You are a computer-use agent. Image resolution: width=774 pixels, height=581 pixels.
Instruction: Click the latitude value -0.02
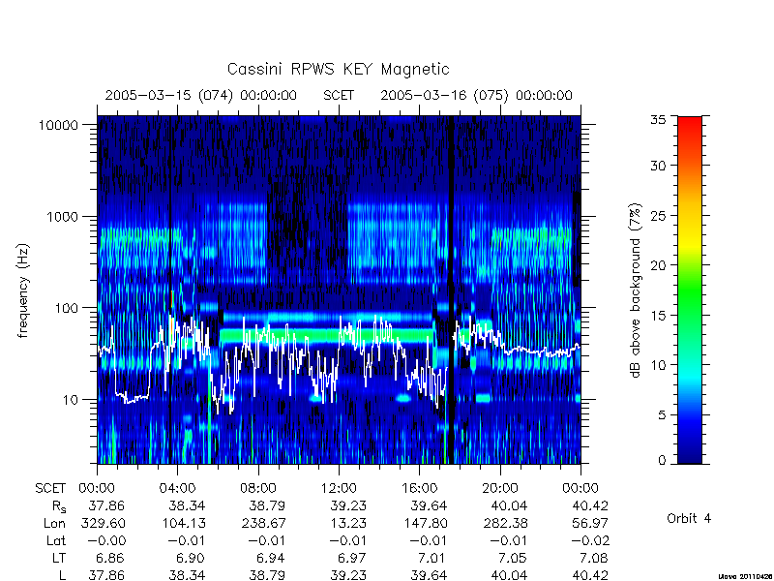pos(590,540)
